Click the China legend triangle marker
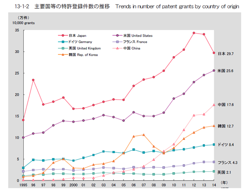This screenshot has height=189, width=247. pos(117,48)
